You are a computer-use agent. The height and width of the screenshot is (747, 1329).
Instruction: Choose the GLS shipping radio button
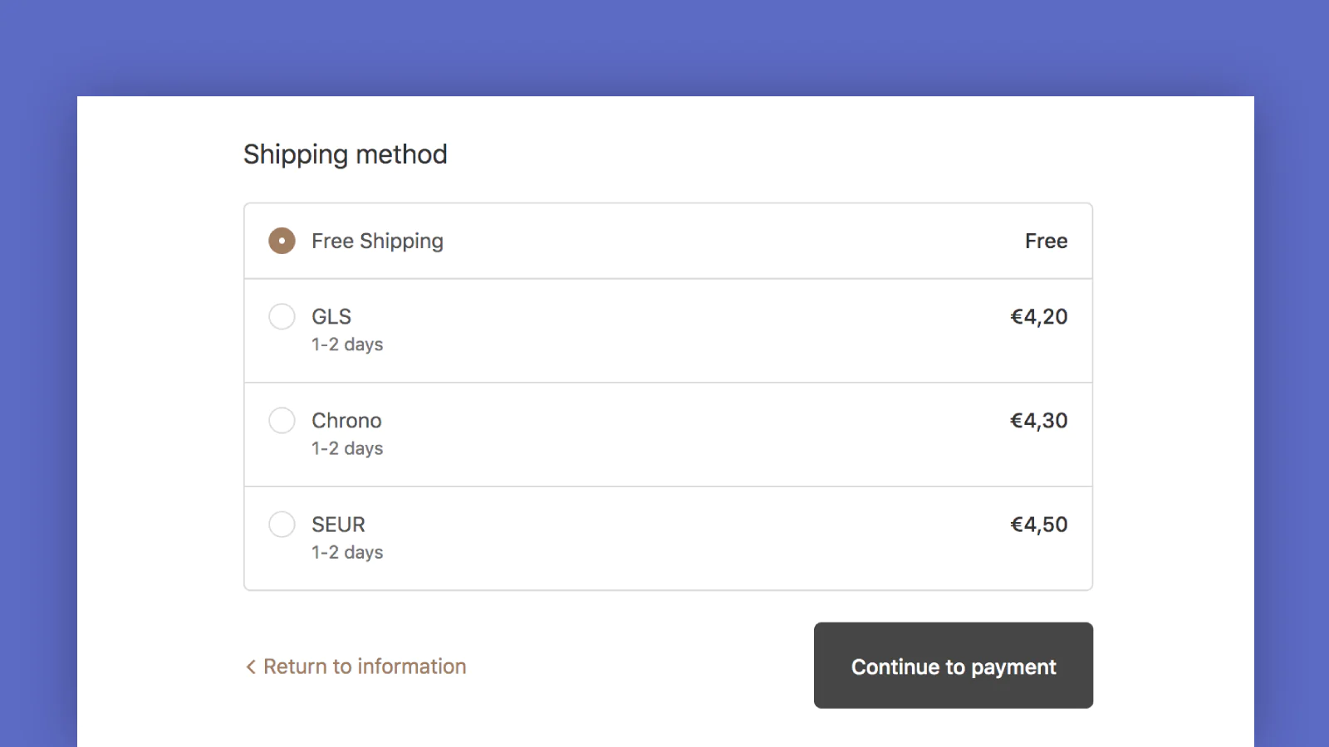pos(282,316)
